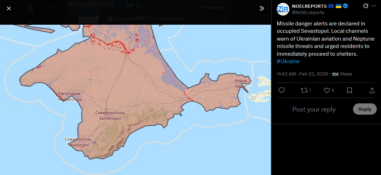Click the Simferopol label on map
381x175 pixels.
click(110, 116)
